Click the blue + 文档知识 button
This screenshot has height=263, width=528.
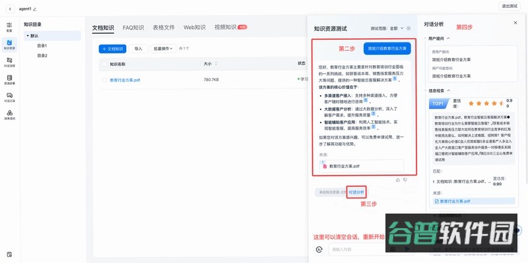pos(112,49)
